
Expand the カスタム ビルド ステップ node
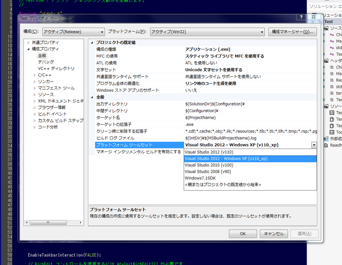click(x=35, y=121)
